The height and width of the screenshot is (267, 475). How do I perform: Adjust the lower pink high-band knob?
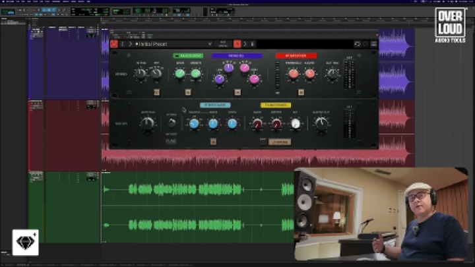pos(254,79)
